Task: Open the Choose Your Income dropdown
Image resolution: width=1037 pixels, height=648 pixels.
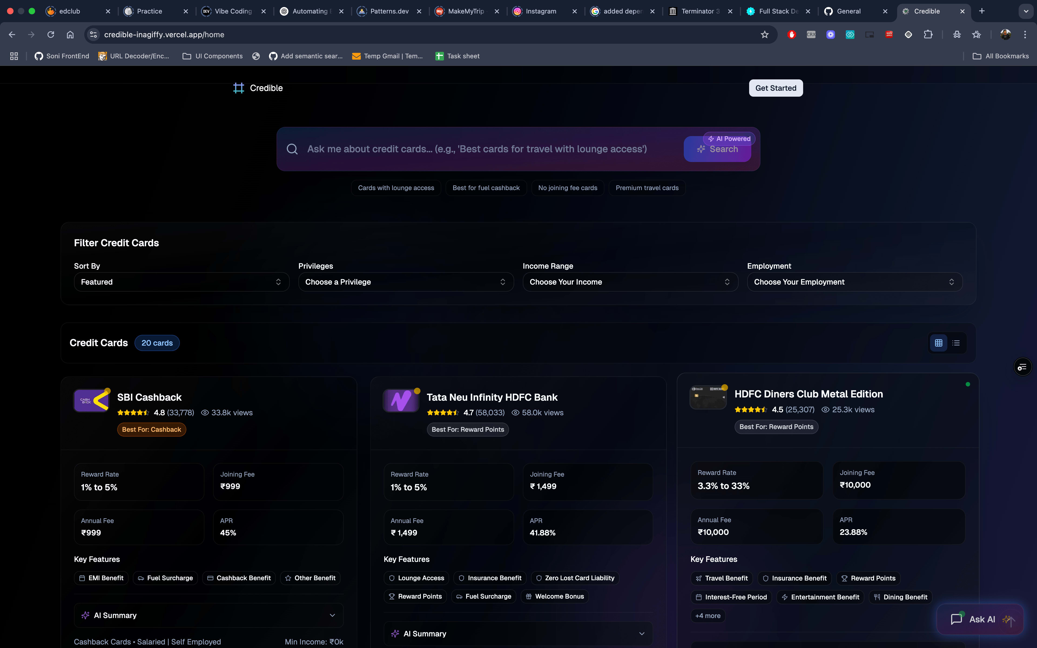Action: tap(630, 282)
